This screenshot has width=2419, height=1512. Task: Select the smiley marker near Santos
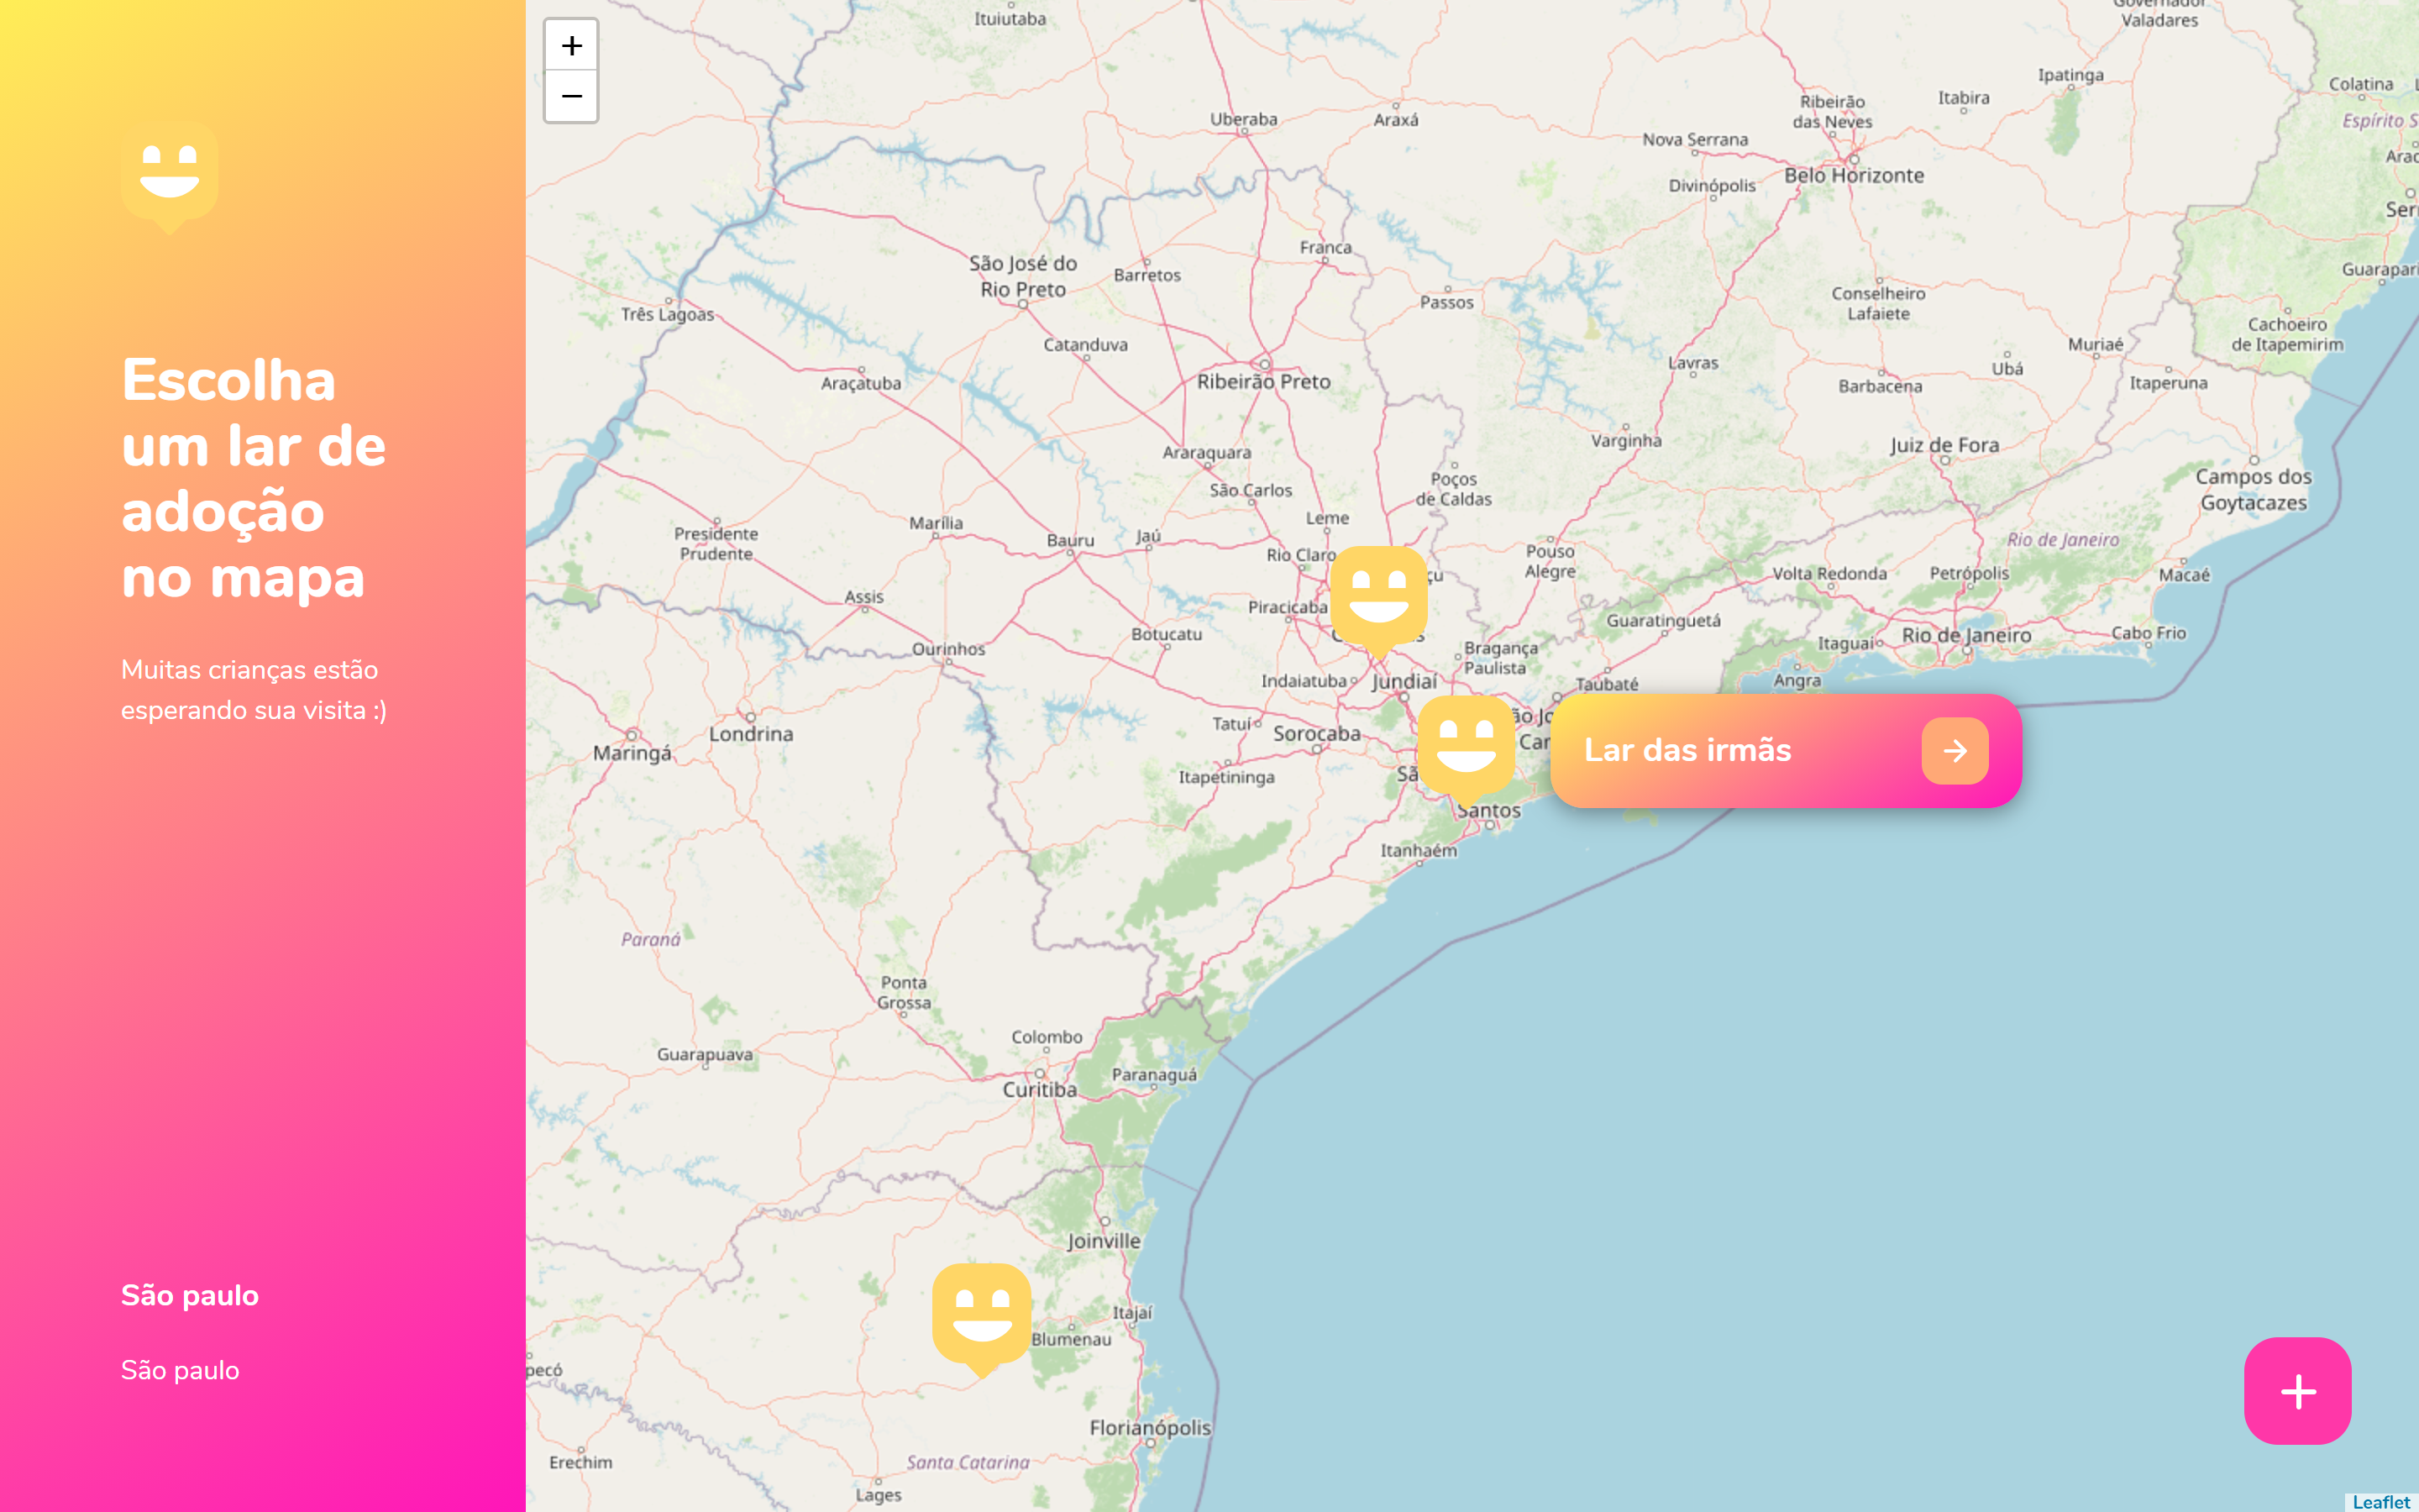tap(1466, 746)
